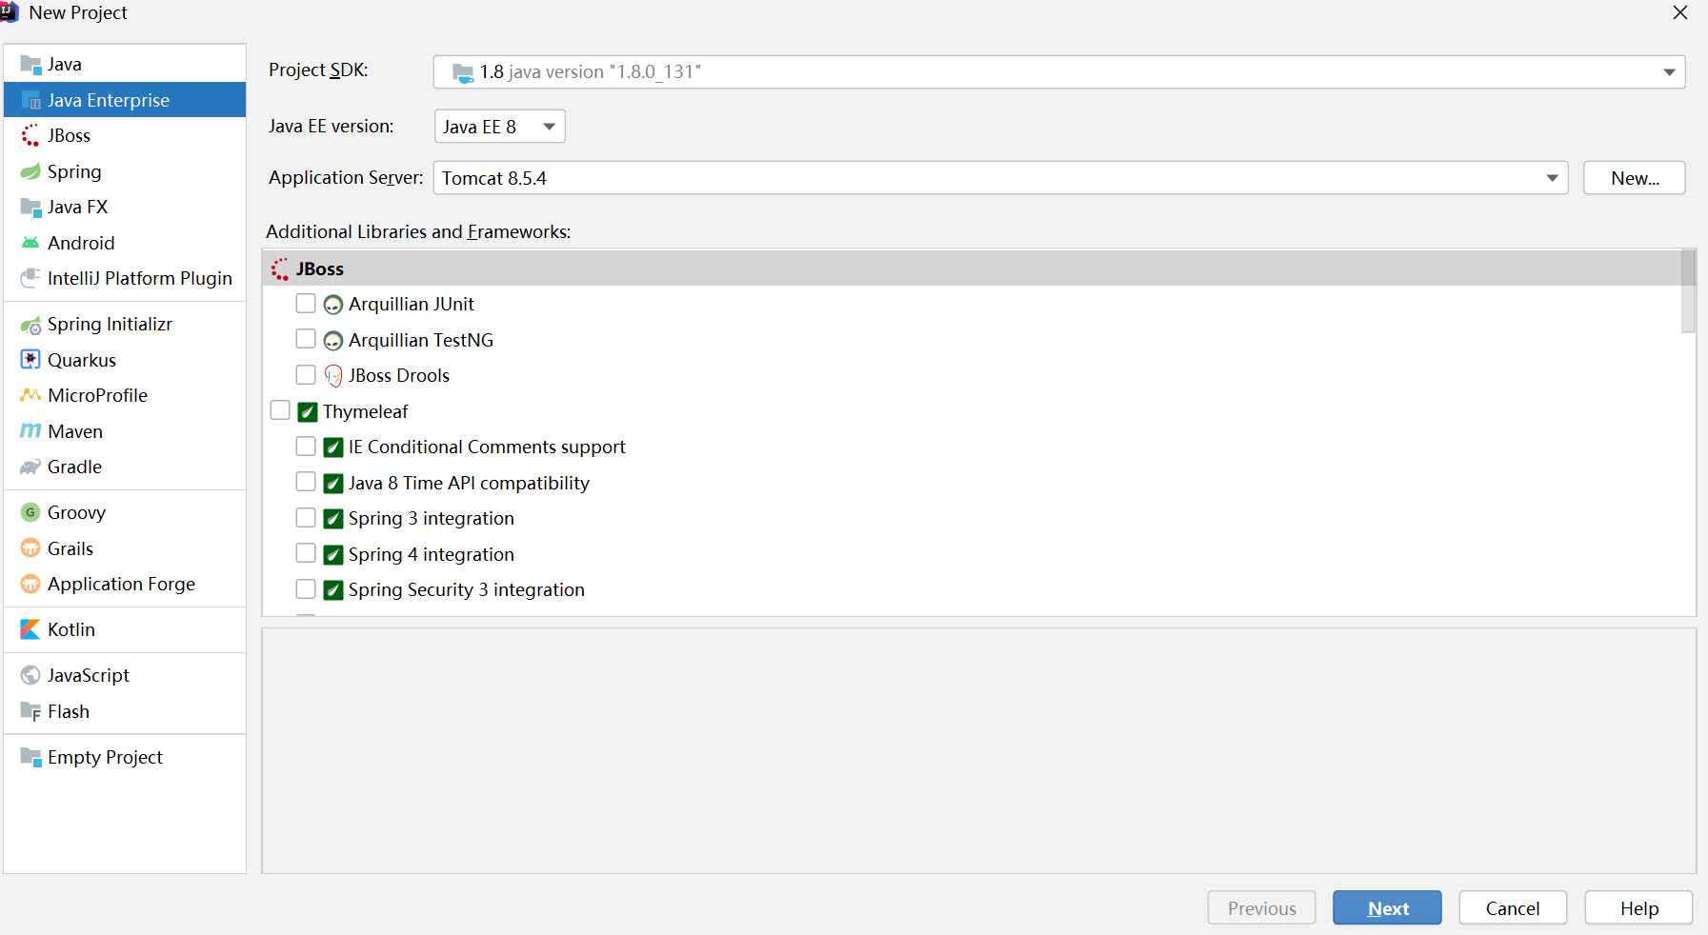Choose the JavaScript globe icon
Screen dimensions: 1708x935
pyautogui.click(x=30, y=676)
